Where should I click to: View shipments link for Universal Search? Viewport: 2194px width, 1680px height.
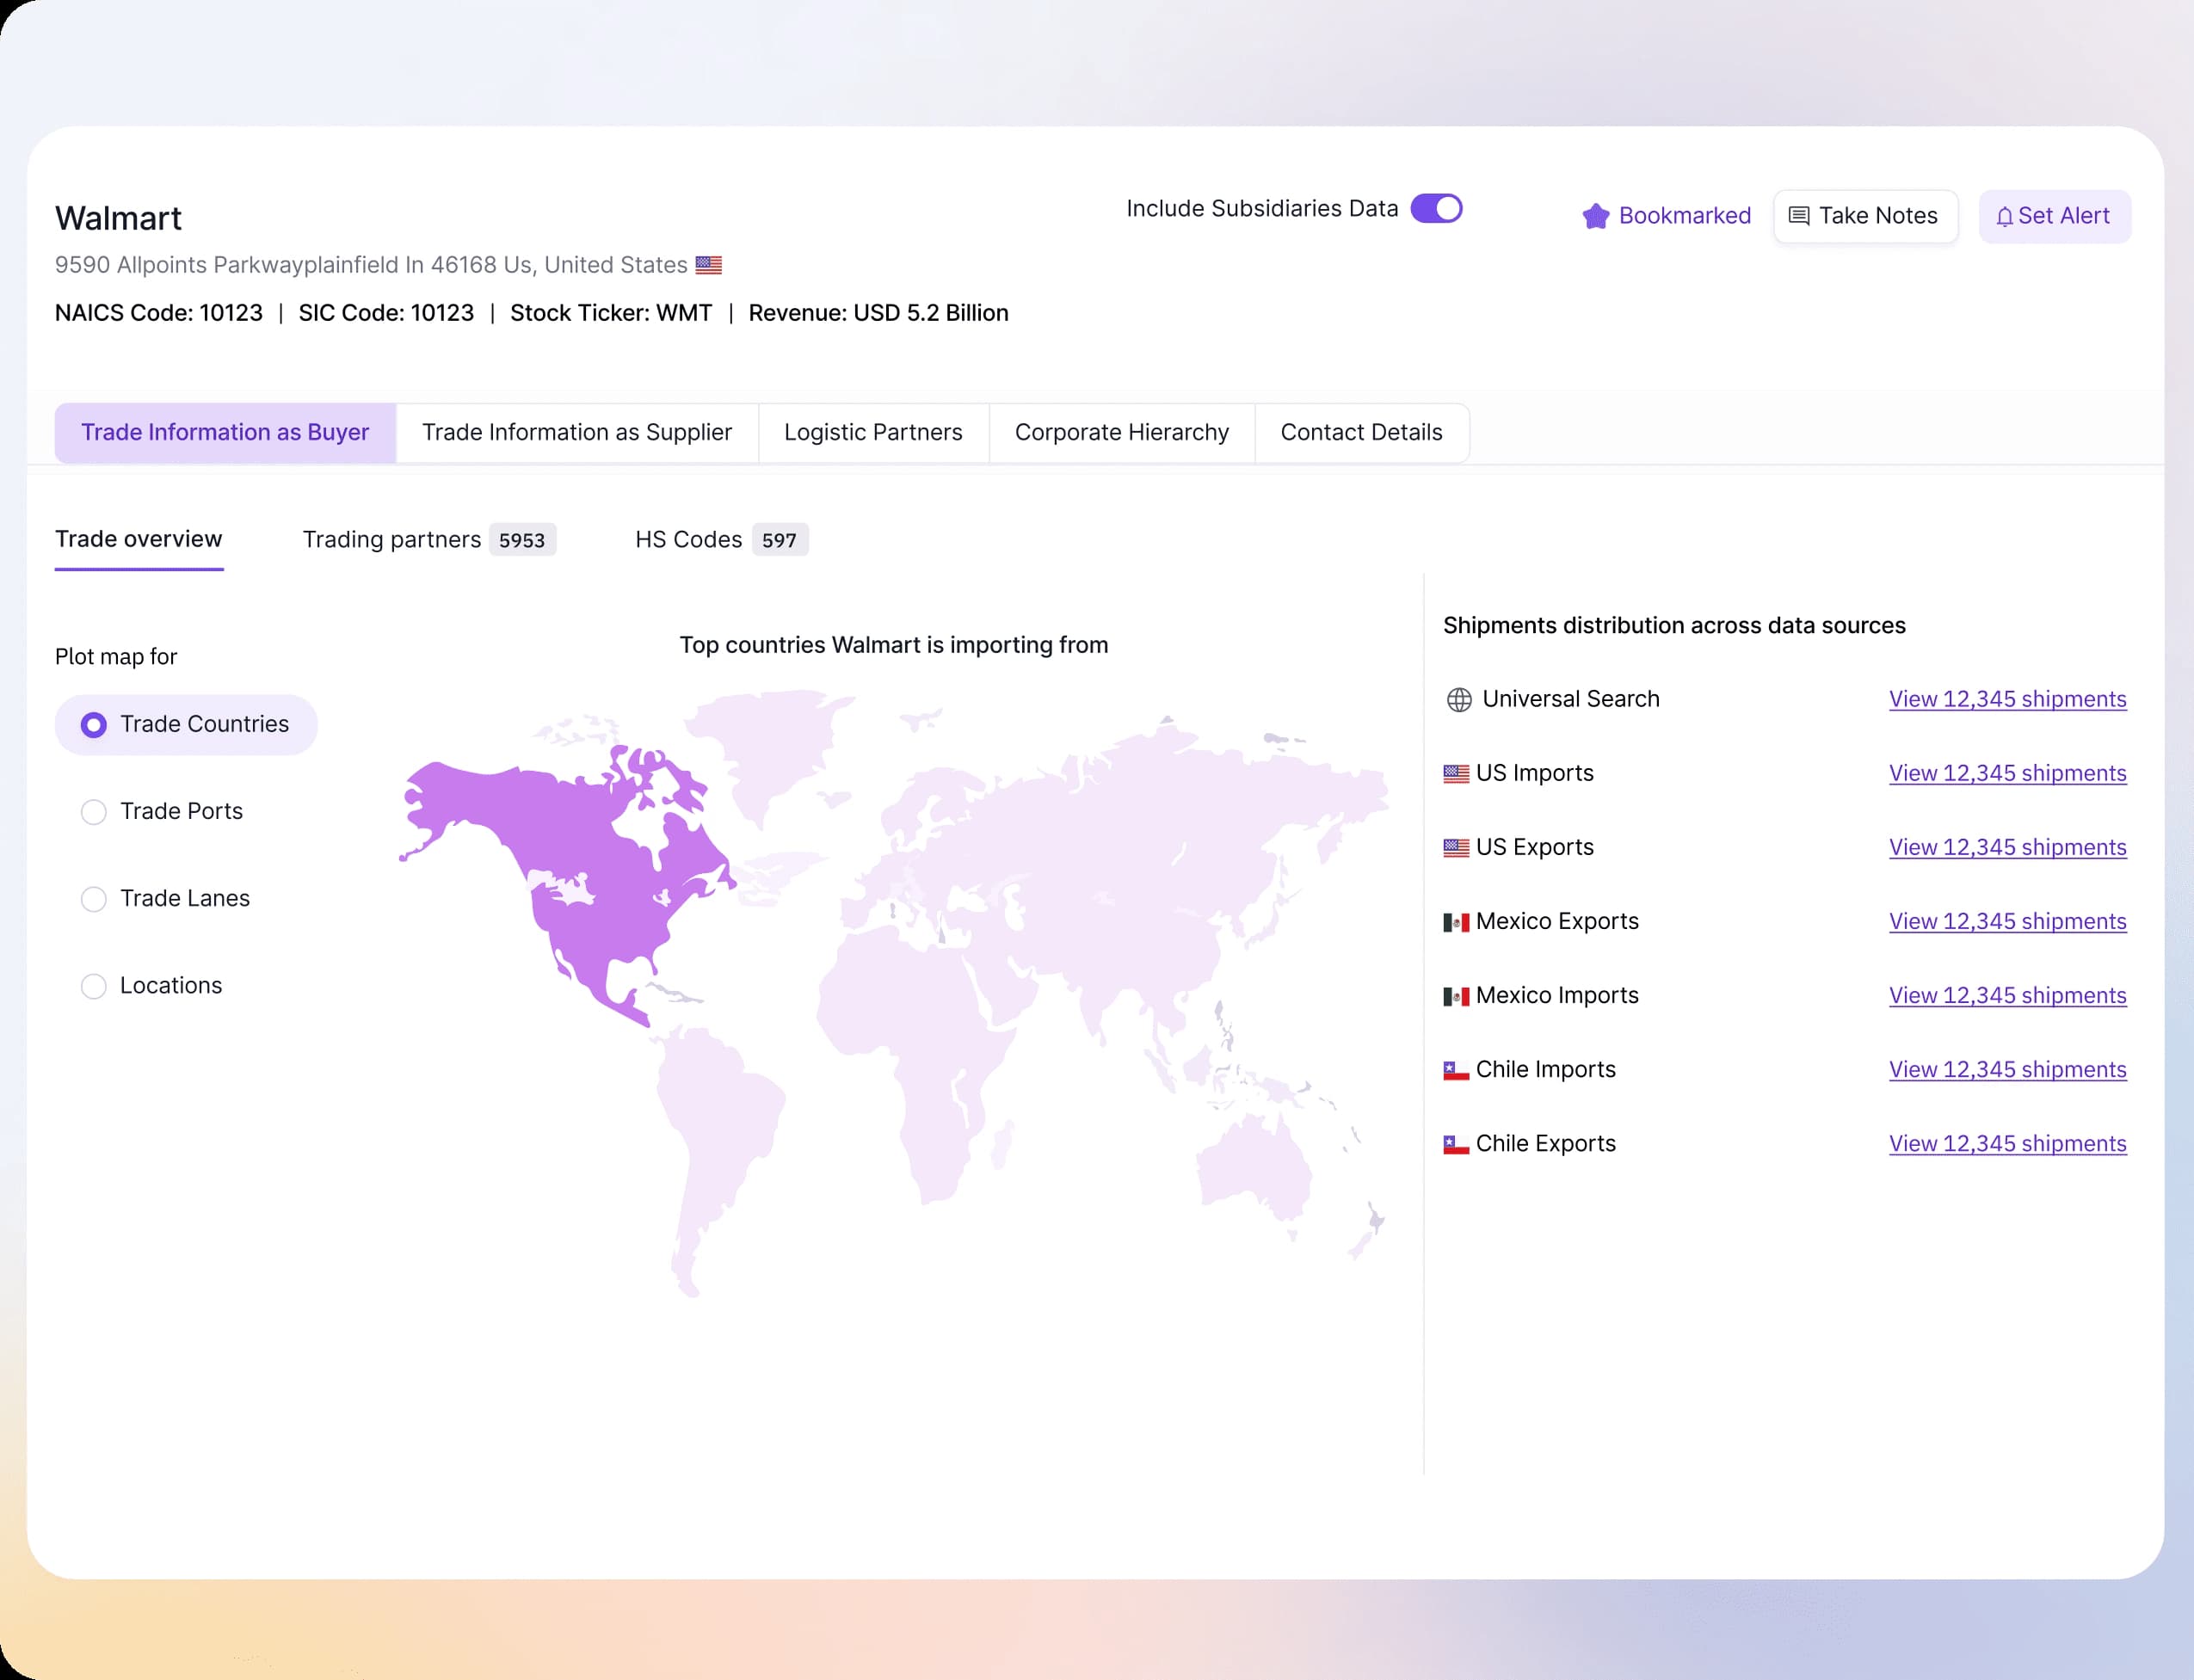pos(2007,700)
